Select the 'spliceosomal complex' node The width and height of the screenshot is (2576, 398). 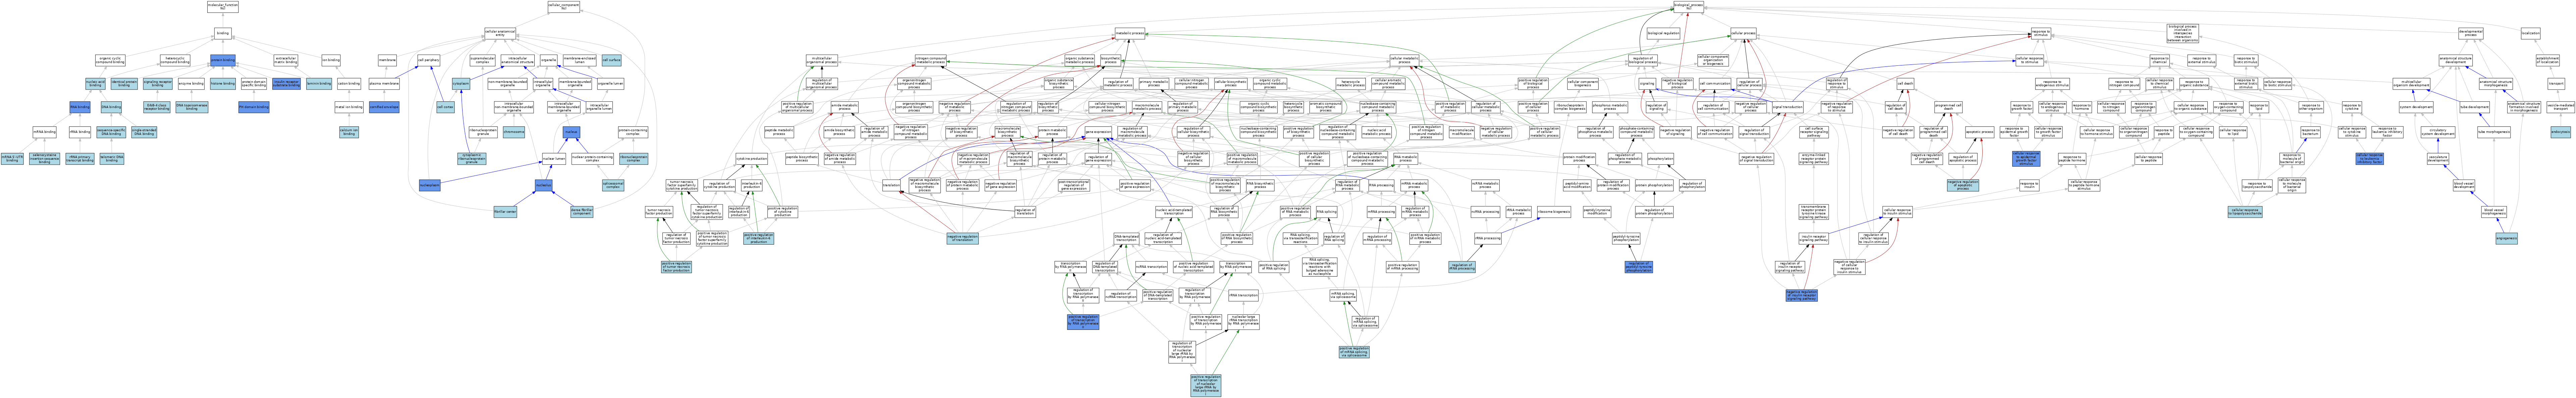pos(613,185)
